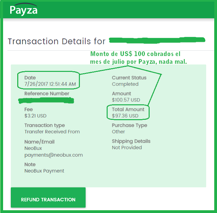Click the Completed status text
The width and height of the screenshot is (217, 213).
[x=125, y=84]
